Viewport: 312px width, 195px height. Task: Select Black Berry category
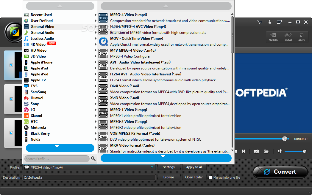pyautogui.click(x=60, y=134)
